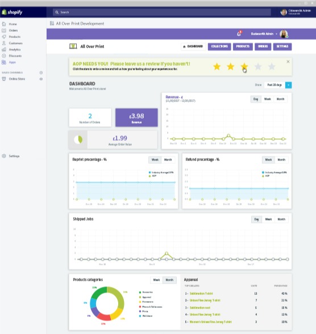Click the Shopify account avatar at top right

(x=284, y=12)
